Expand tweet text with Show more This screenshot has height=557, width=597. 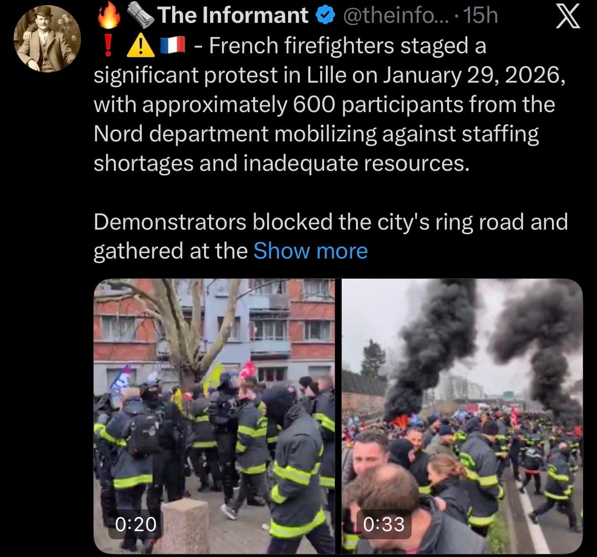310,251
